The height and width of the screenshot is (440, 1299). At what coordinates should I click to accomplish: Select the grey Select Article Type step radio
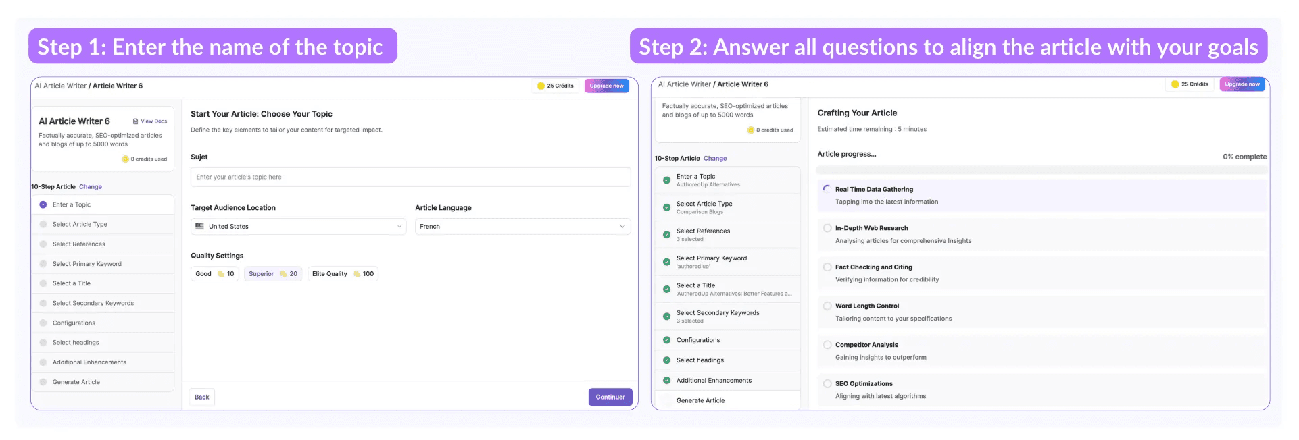click(x=43, y=225)
